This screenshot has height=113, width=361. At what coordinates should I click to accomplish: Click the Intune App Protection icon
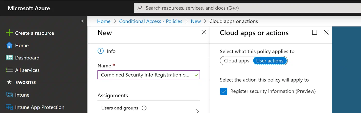click(9, 107)
